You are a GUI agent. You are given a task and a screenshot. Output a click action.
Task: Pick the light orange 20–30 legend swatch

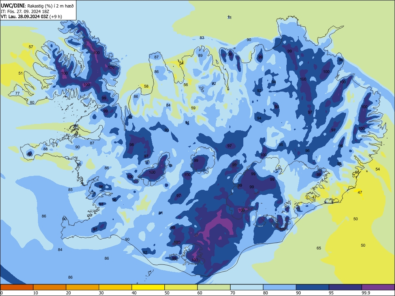tap(83, 287)
